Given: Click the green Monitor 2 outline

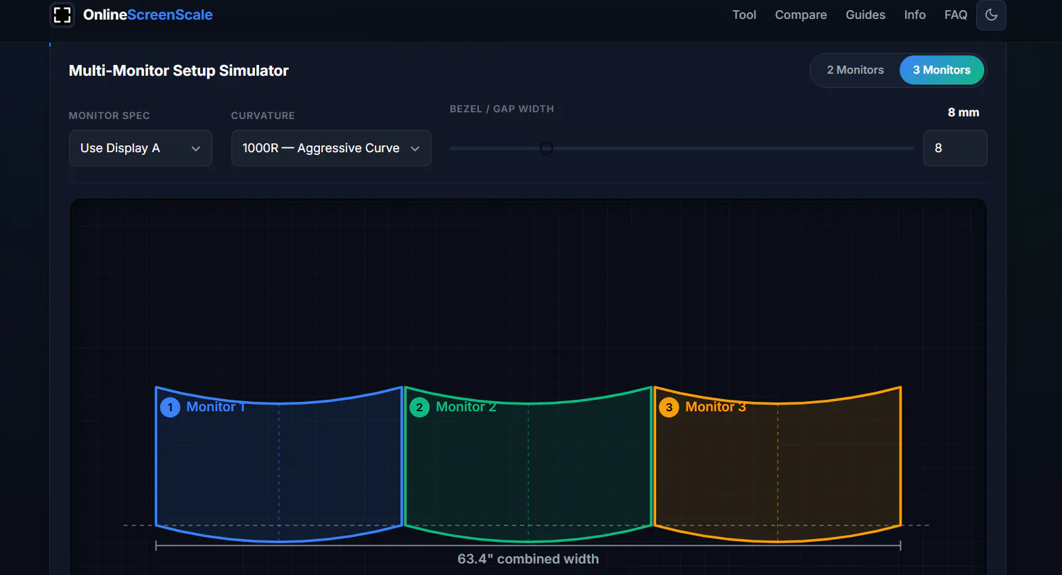Looking at the screenshot, I should point(528,465).
